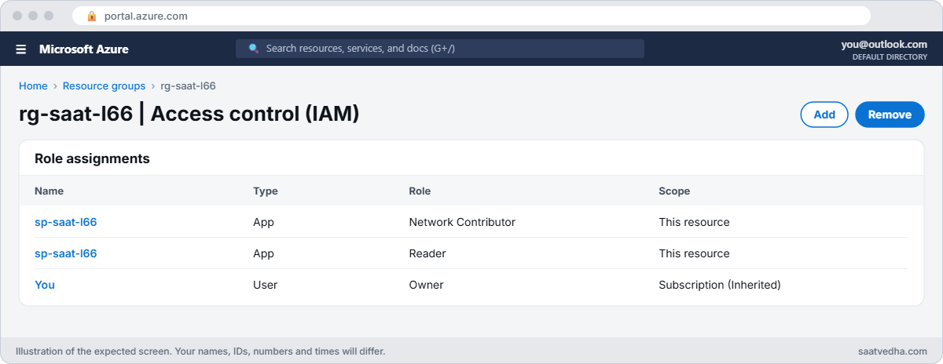Click the Type column header
Viewport: 943px width, 364px height.
pos(266,191)
